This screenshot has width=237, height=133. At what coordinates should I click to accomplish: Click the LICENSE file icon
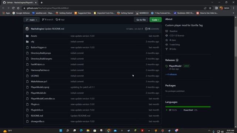point(27,76)
